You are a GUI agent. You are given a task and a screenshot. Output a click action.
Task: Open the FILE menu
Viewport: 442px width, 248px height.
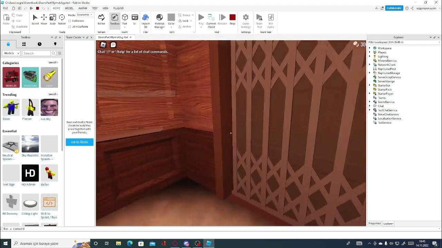coord(6,8)
